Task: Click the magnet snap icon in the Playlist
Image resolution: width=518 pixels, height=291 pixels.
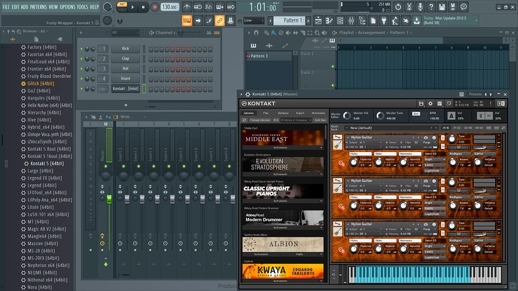Action: point(256,33)
